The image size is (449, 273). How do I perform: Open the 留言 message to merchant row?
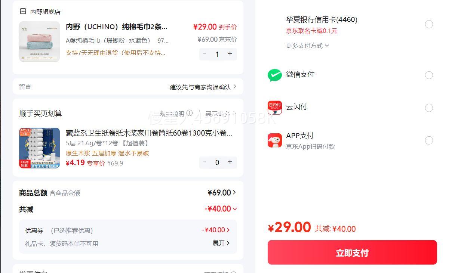(128, 87)
